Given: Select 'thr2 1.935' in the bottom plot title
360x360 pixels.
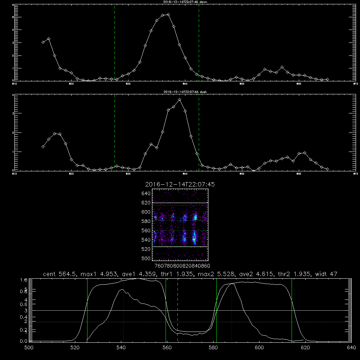Looking at the screenshot, I should pos(294,274).
